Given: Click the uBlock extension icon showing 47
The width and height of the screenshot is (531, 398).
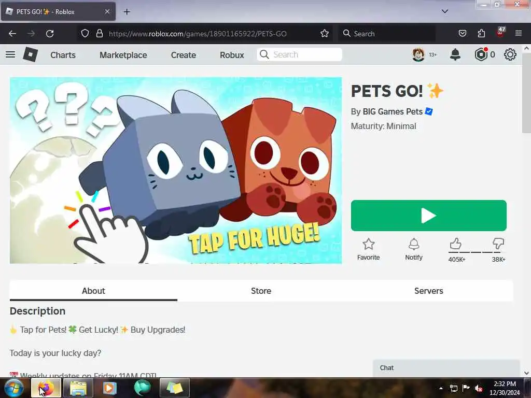Looking at the screenshot, I should click(500, 32).
